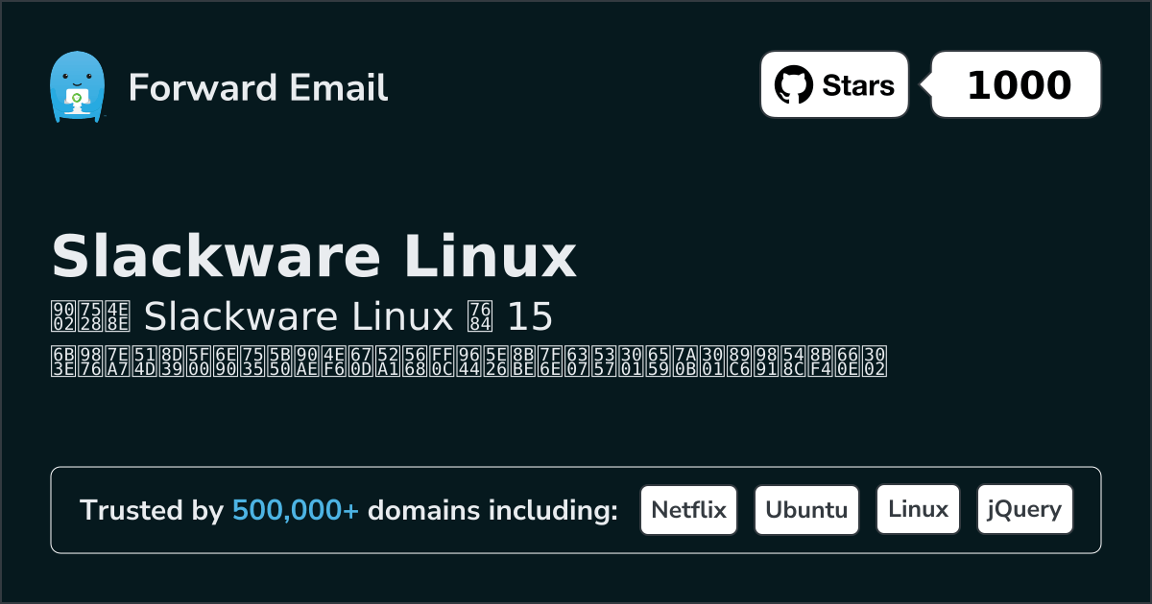1152x604 pixels.
Task: Click the empty space right of the jQuery badge
Action: 1087,510
